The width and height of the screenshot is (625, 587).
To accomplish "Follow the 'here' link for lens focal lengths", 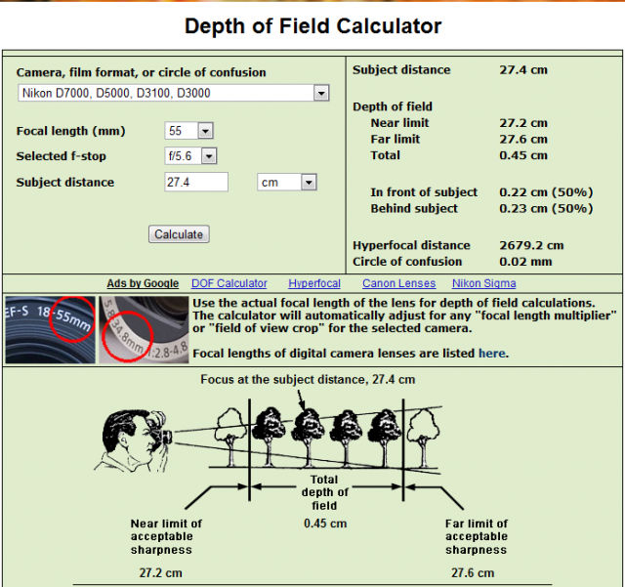I will (492, 354).
